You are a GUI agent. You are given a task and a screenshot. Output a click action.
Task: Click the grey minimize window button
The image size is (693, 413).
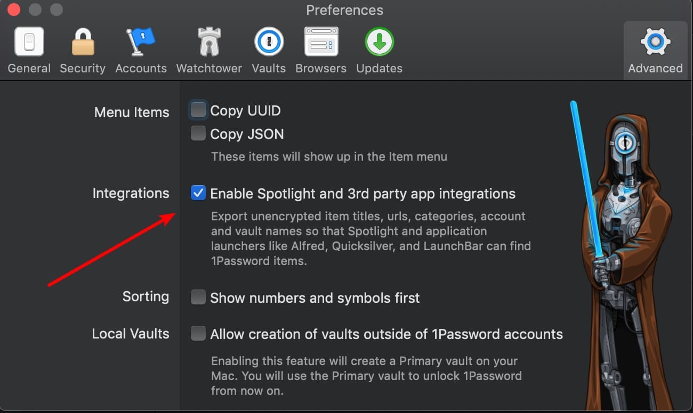(x=35, y=10)
